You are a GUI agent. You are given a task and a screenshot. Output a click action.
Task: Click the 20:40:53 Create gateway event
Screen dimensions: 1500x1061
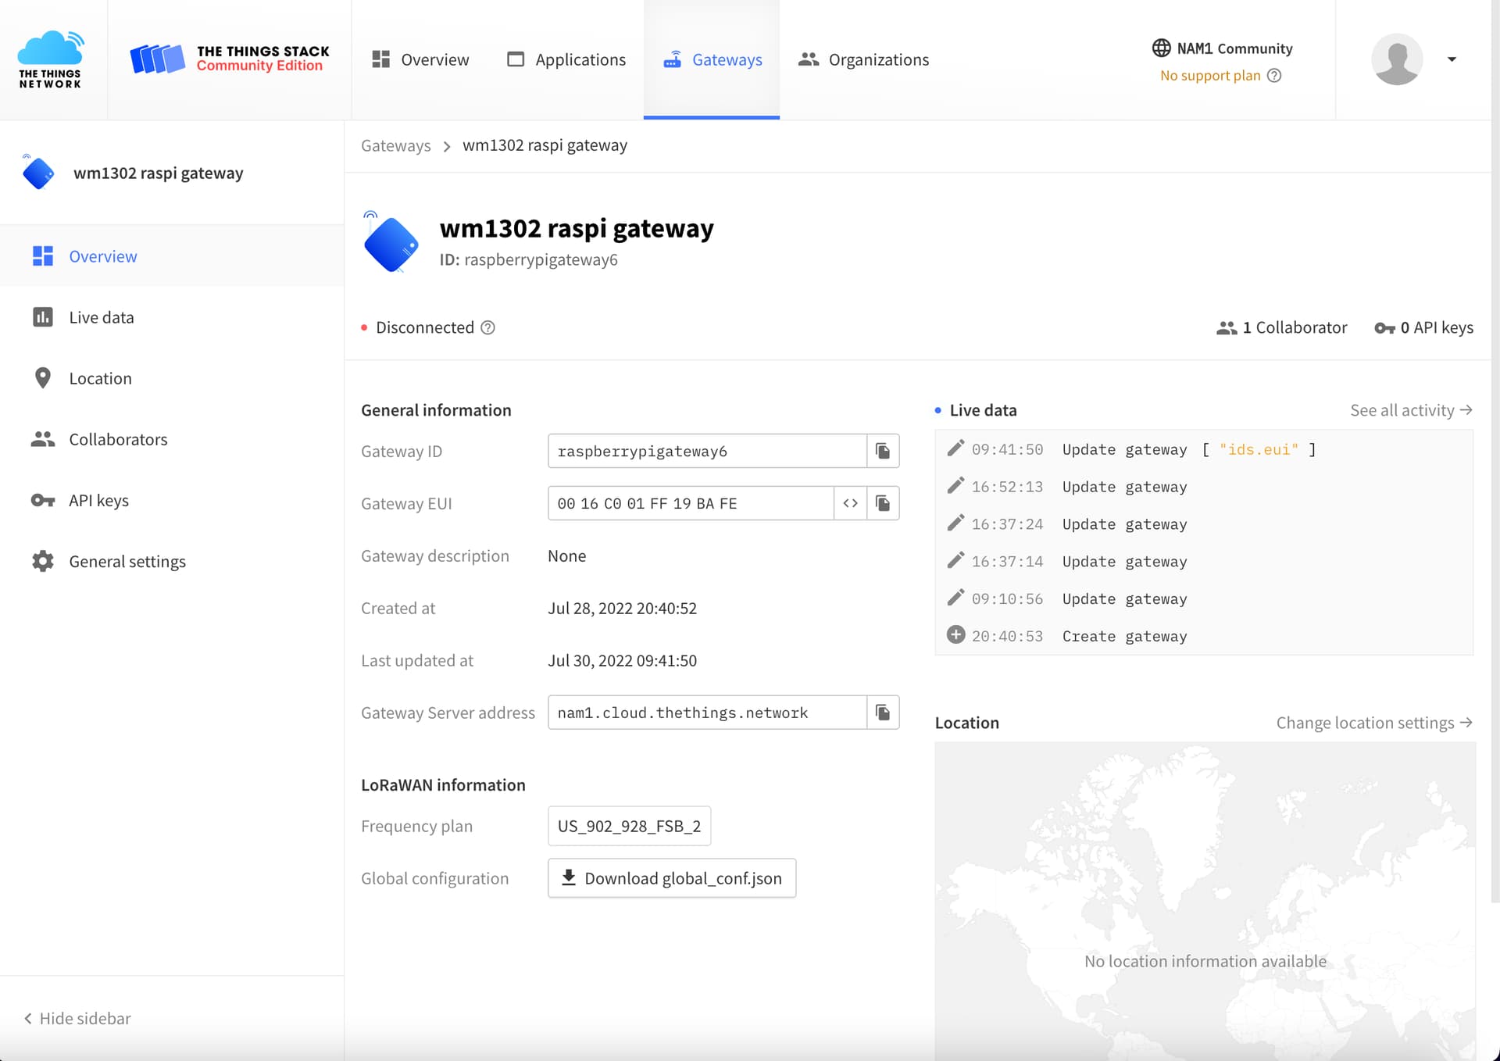(x=1204, y=636)
